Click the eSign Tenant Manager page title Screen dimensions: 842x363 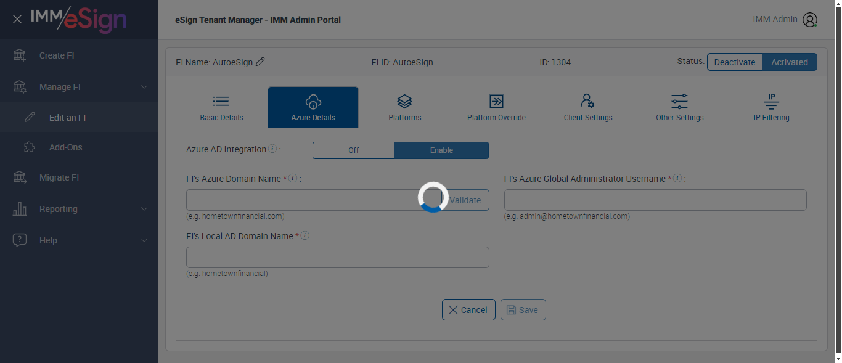(258, 20)
